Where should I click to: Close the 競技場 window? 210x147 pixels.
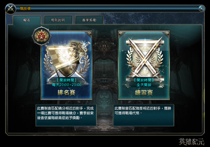(201, 9)
